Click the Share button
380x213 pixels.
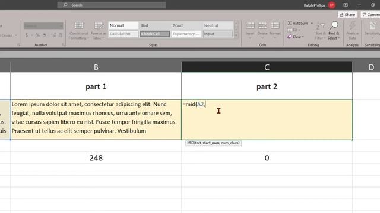pyautogui.click(x=347, y=15)
